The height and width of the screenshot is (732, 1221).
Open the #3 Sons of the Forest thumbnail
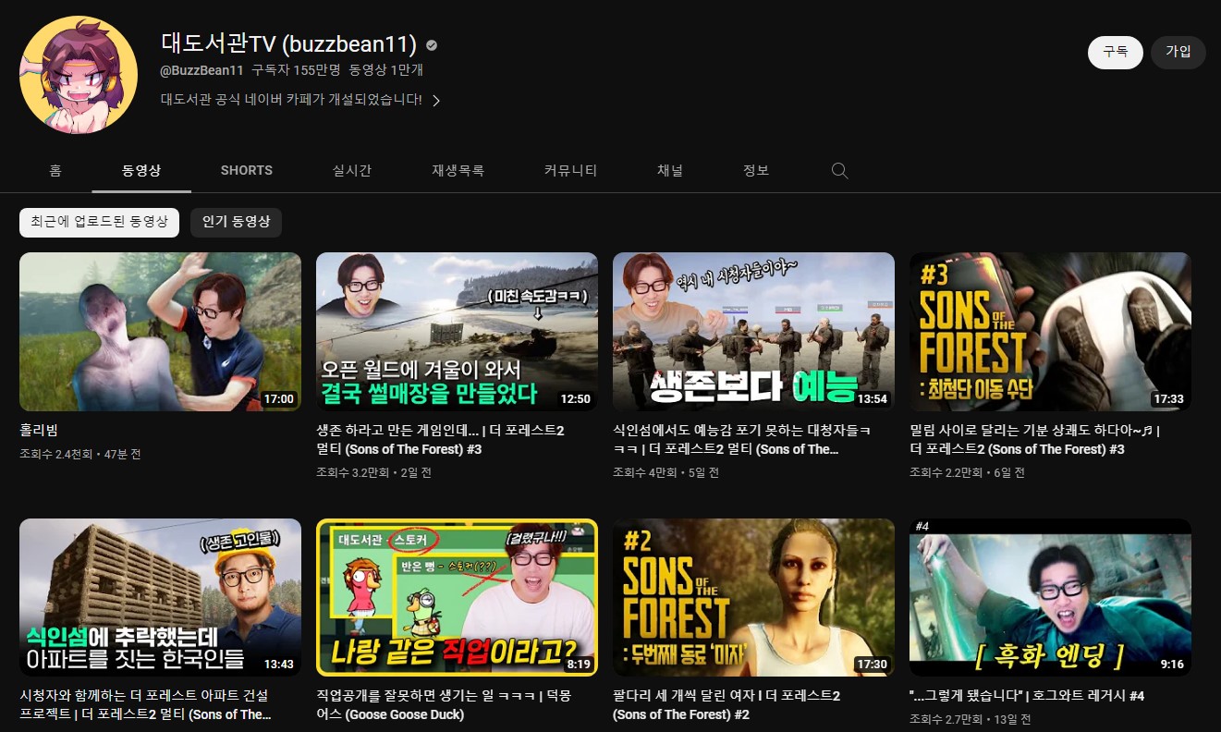click(x=1050, y=332)
